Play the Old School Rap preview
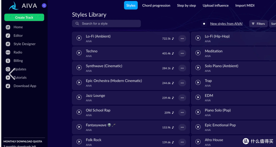Image resolution: width=276 pixels, height=147 pixels. click(x=79, y=112)
